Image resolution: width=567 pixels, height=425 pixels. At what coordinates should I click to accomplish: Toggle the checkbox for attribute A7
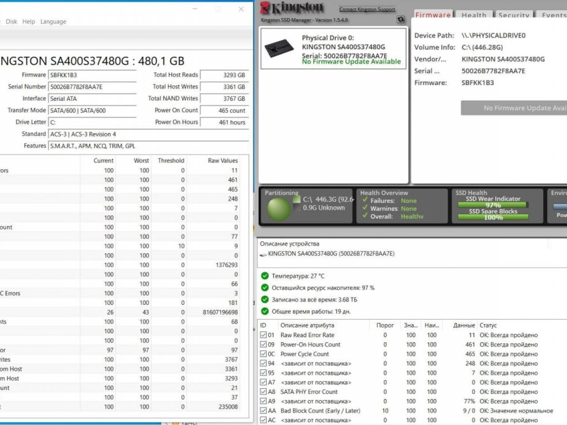pyautogui.click(x=263, y=382)
